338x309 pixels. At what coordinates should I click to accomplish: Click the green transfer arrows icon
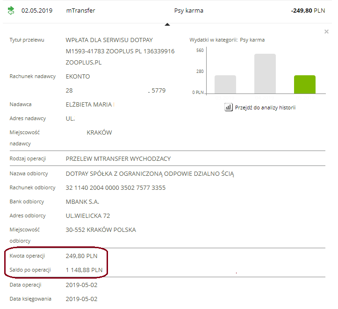coord(11,11)
